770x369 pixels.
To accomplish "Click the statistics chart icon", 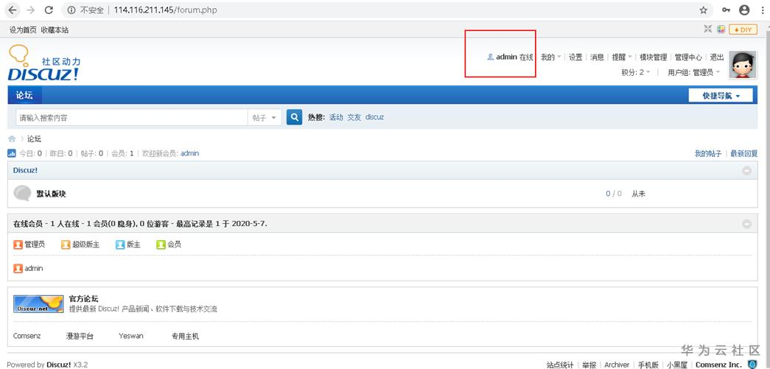I will coord(12,153).
